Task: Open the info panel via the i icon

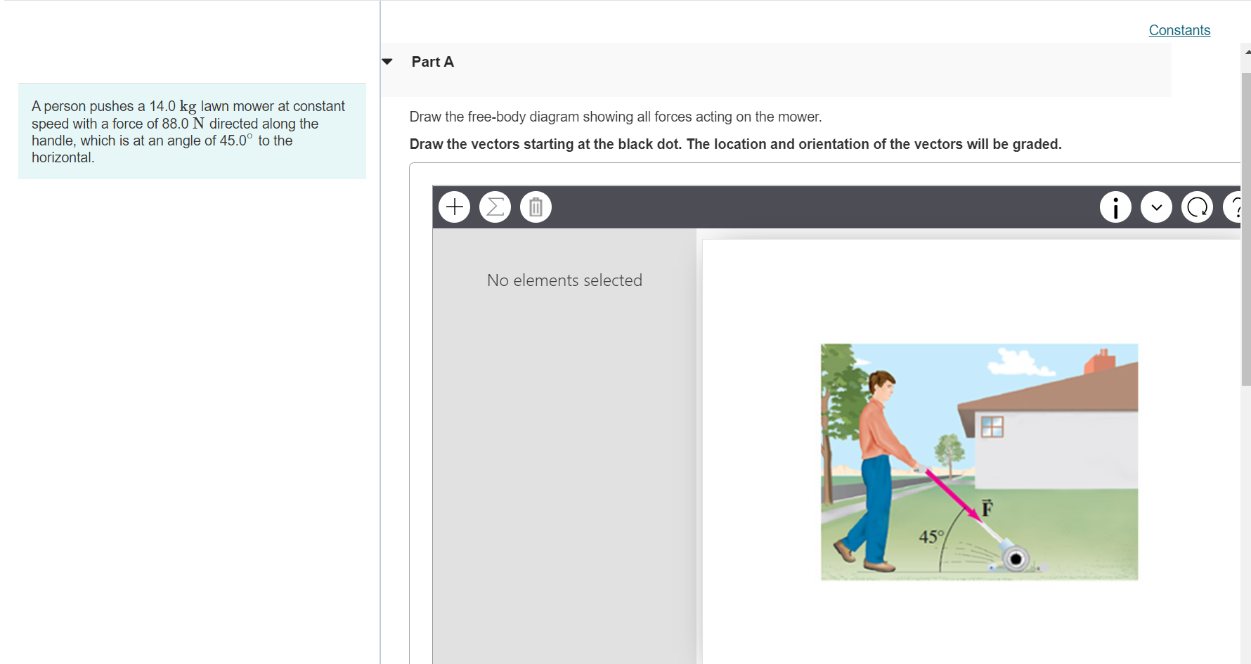Action: [x=1115, y=207]
